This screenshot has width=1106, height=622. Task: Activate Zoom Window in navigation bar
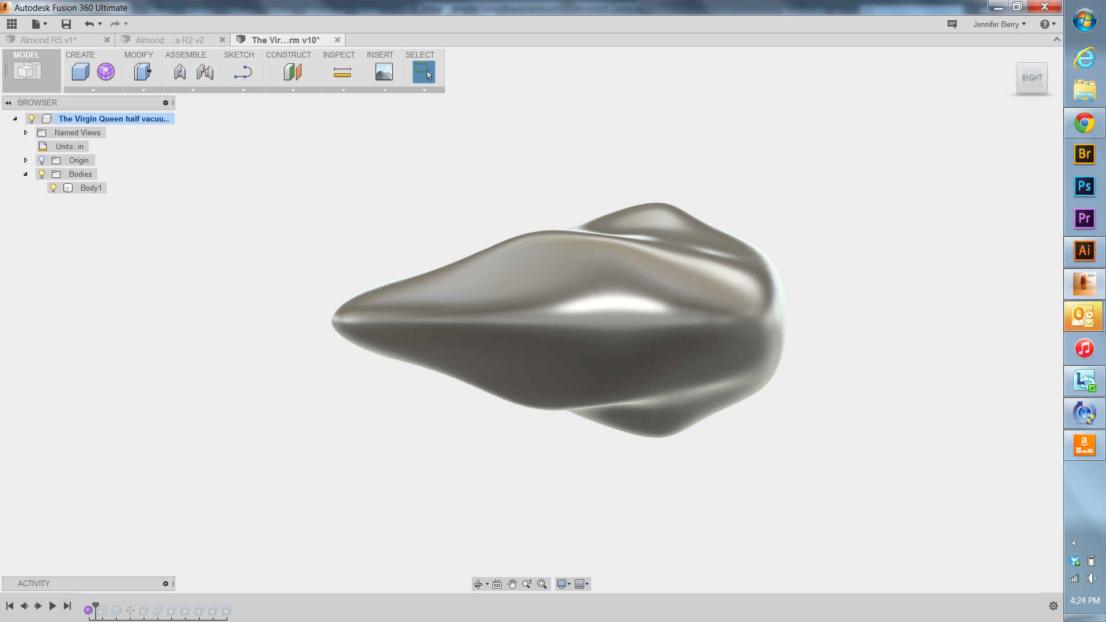541,583
